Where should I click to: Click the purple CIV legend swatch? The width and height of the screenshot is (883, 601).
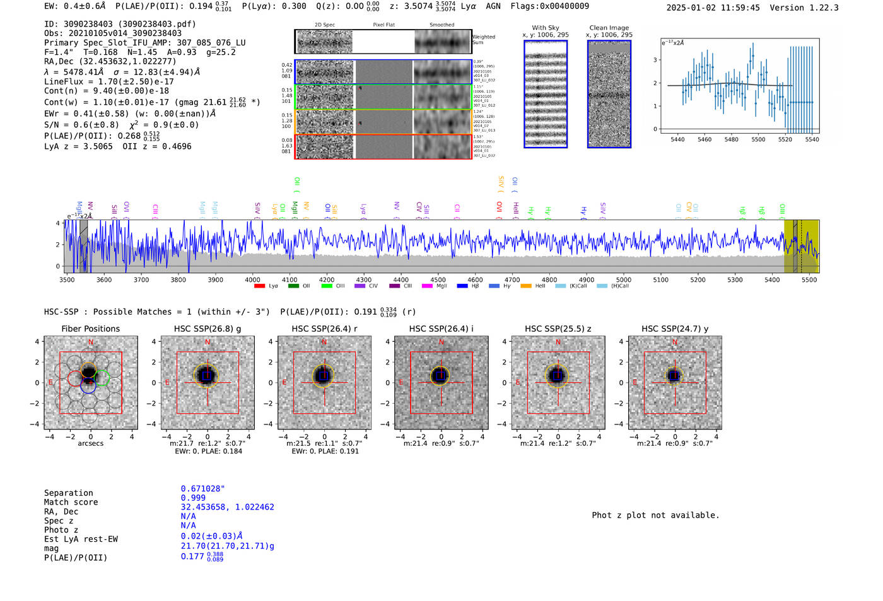[x=360, y=286]
